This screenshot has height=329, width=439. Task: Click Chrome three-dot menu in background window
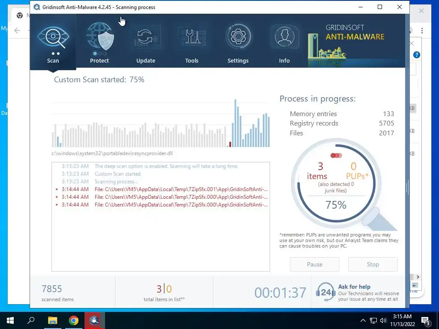point(422,30)
